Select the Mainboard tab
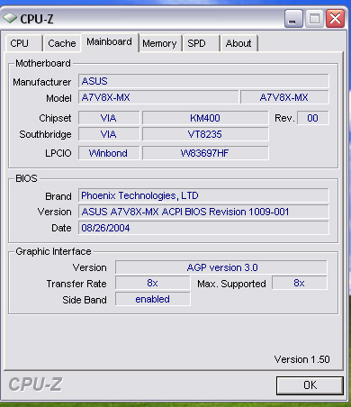The height and width of the screenshot is (407, 351). pos(110,42)
